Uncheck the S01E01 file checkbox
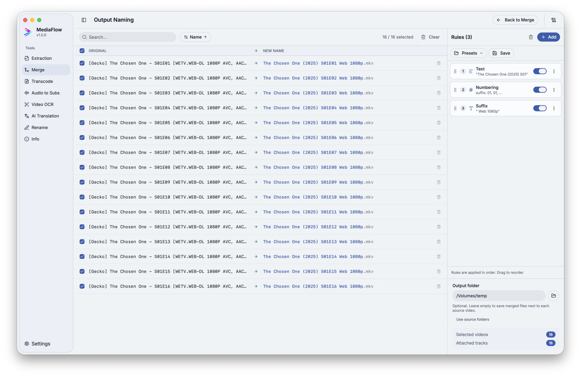Viewport: 581px width, 377px height. coord(82,63)
